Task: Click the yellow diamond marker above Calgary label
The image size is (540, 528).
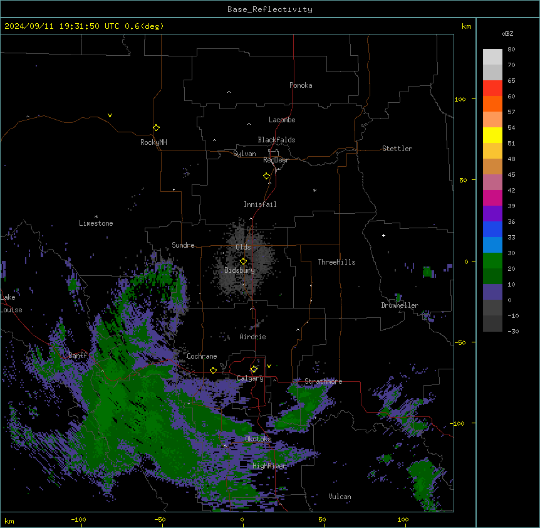Action: 254,369
